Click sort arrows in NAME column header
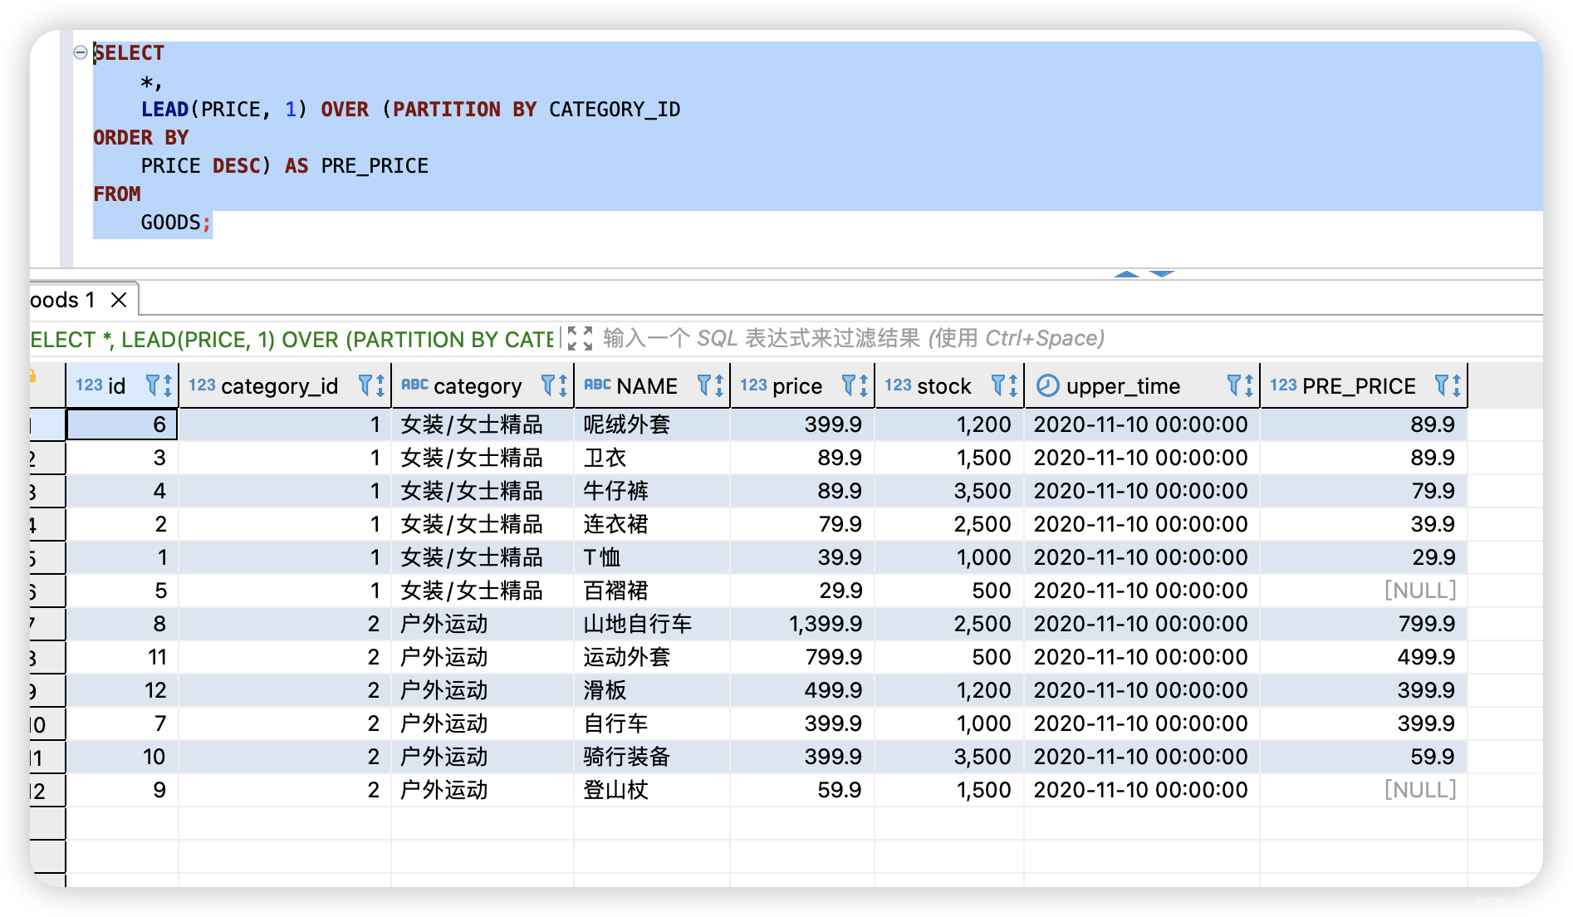1573x917 pixels. coord(719,385)
